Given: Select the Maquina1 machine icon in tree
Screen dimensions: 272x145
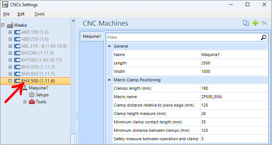Looking at the screenshot, I should pos(25,88).
